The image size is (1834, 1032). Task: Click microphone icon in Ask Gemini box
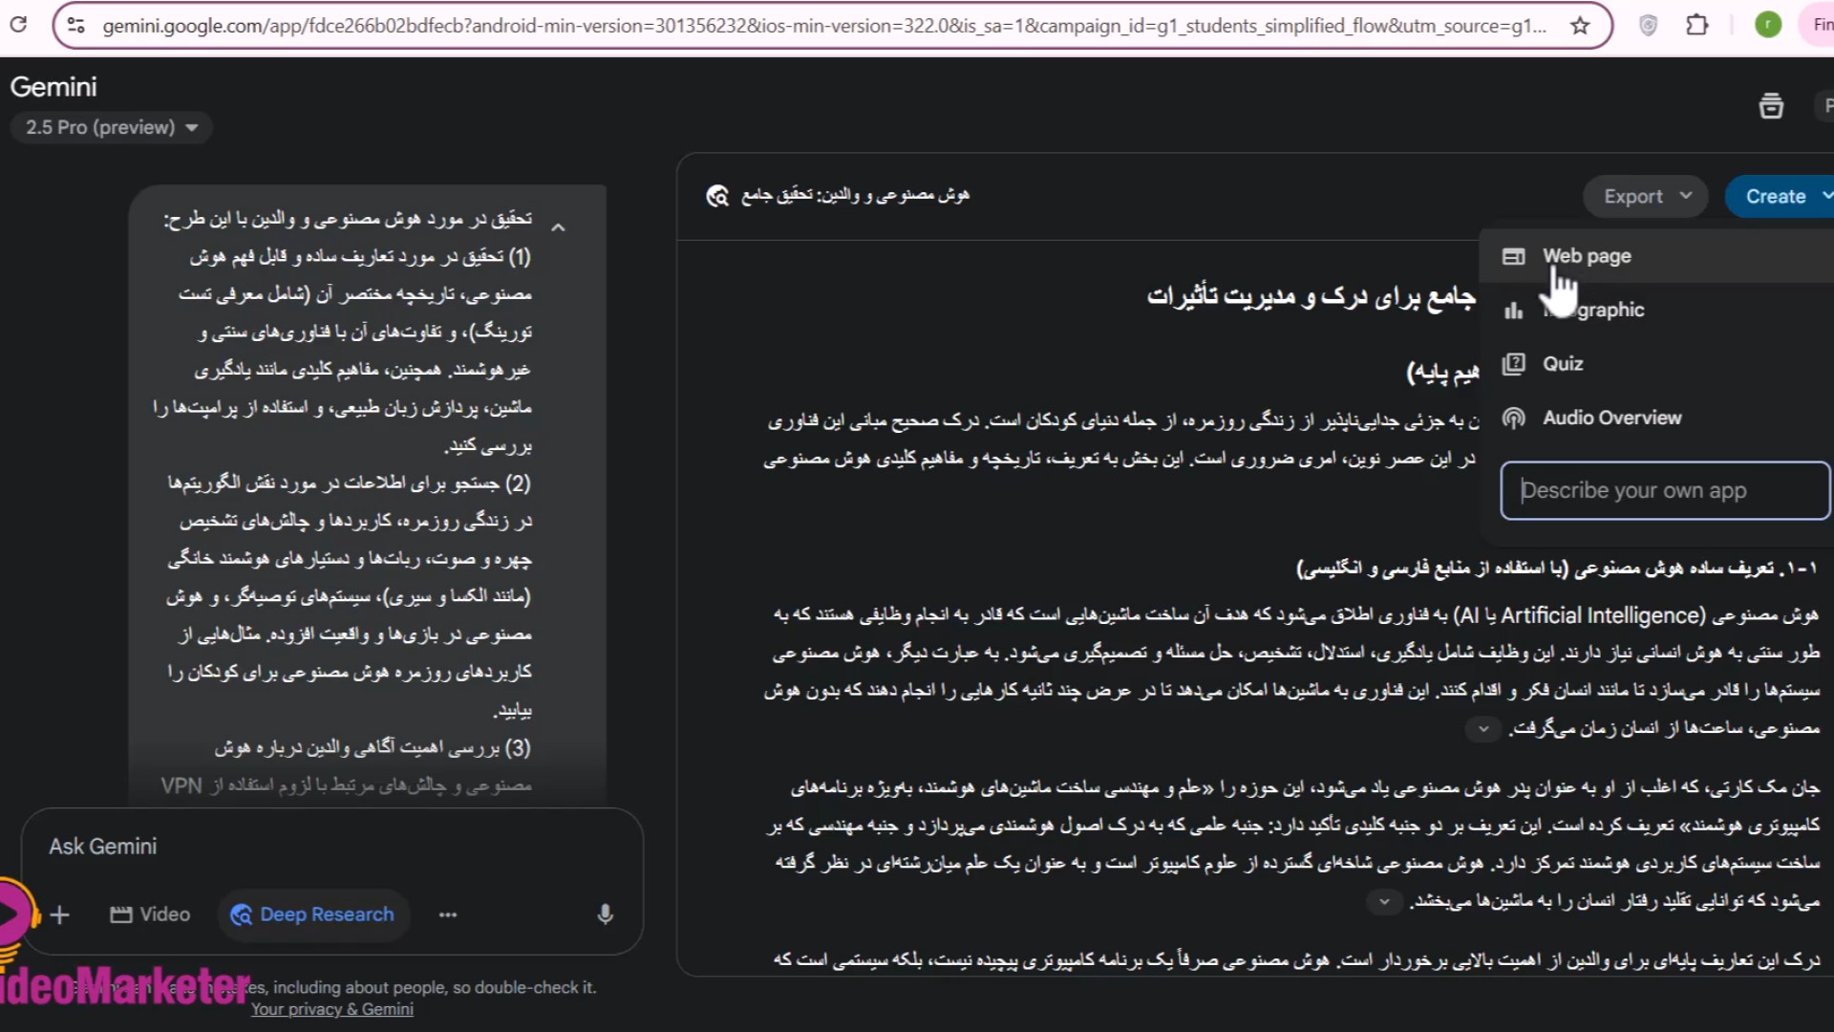pyautogui.click(x=605, y=914)
